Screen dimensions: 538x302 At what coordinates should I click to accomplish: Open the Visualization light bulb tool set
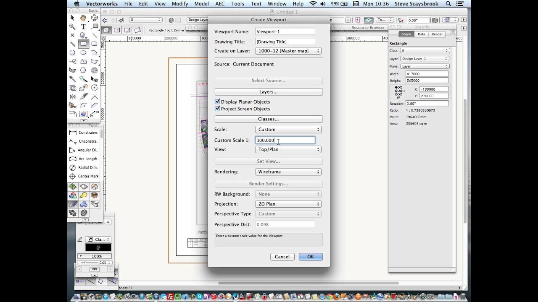tap(84, 195)
